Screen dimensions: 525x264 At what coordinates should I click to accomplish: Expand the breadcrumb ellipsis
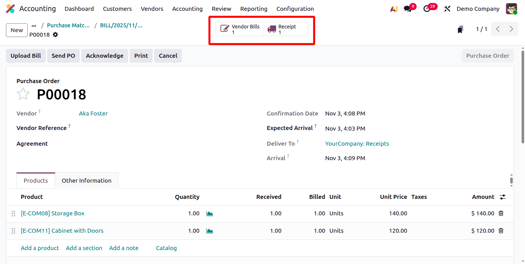coord(34,25)
